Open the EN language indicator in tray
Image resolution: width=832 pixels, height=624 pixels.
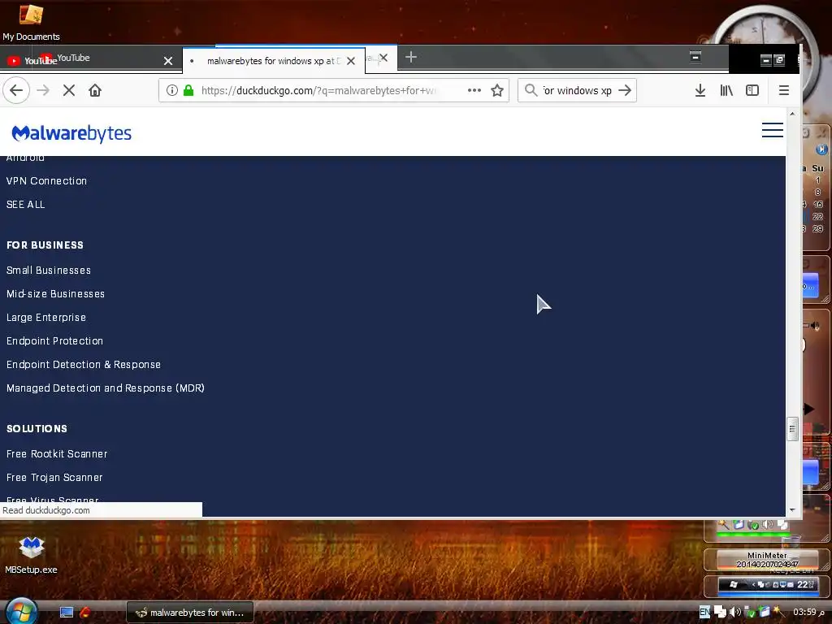click(704, 612)
